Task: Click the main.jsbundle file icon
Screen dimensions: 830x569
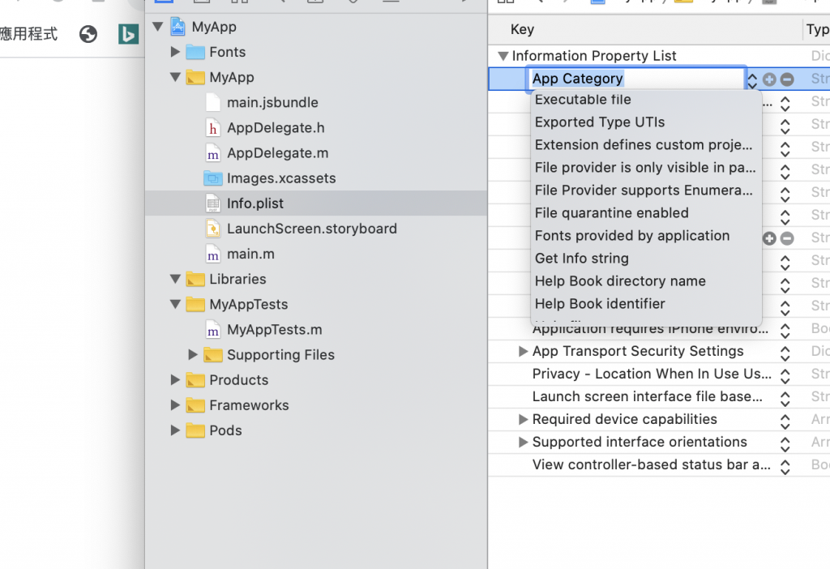Action: (x=213, y=103)
